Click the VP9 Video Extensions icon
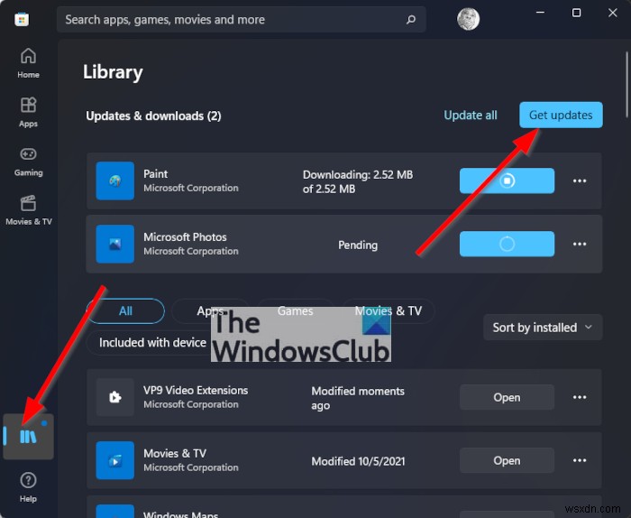 pyautogui.click(x=115, y=397)
